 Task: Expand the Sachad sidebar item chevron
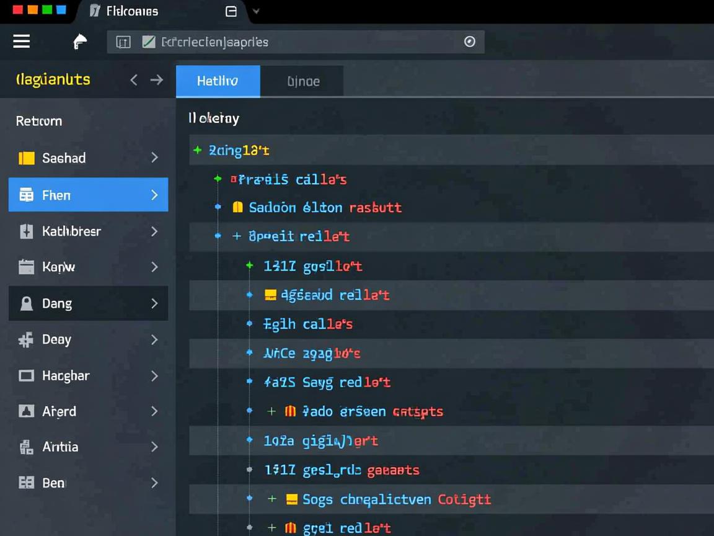[x=154, y=158]
